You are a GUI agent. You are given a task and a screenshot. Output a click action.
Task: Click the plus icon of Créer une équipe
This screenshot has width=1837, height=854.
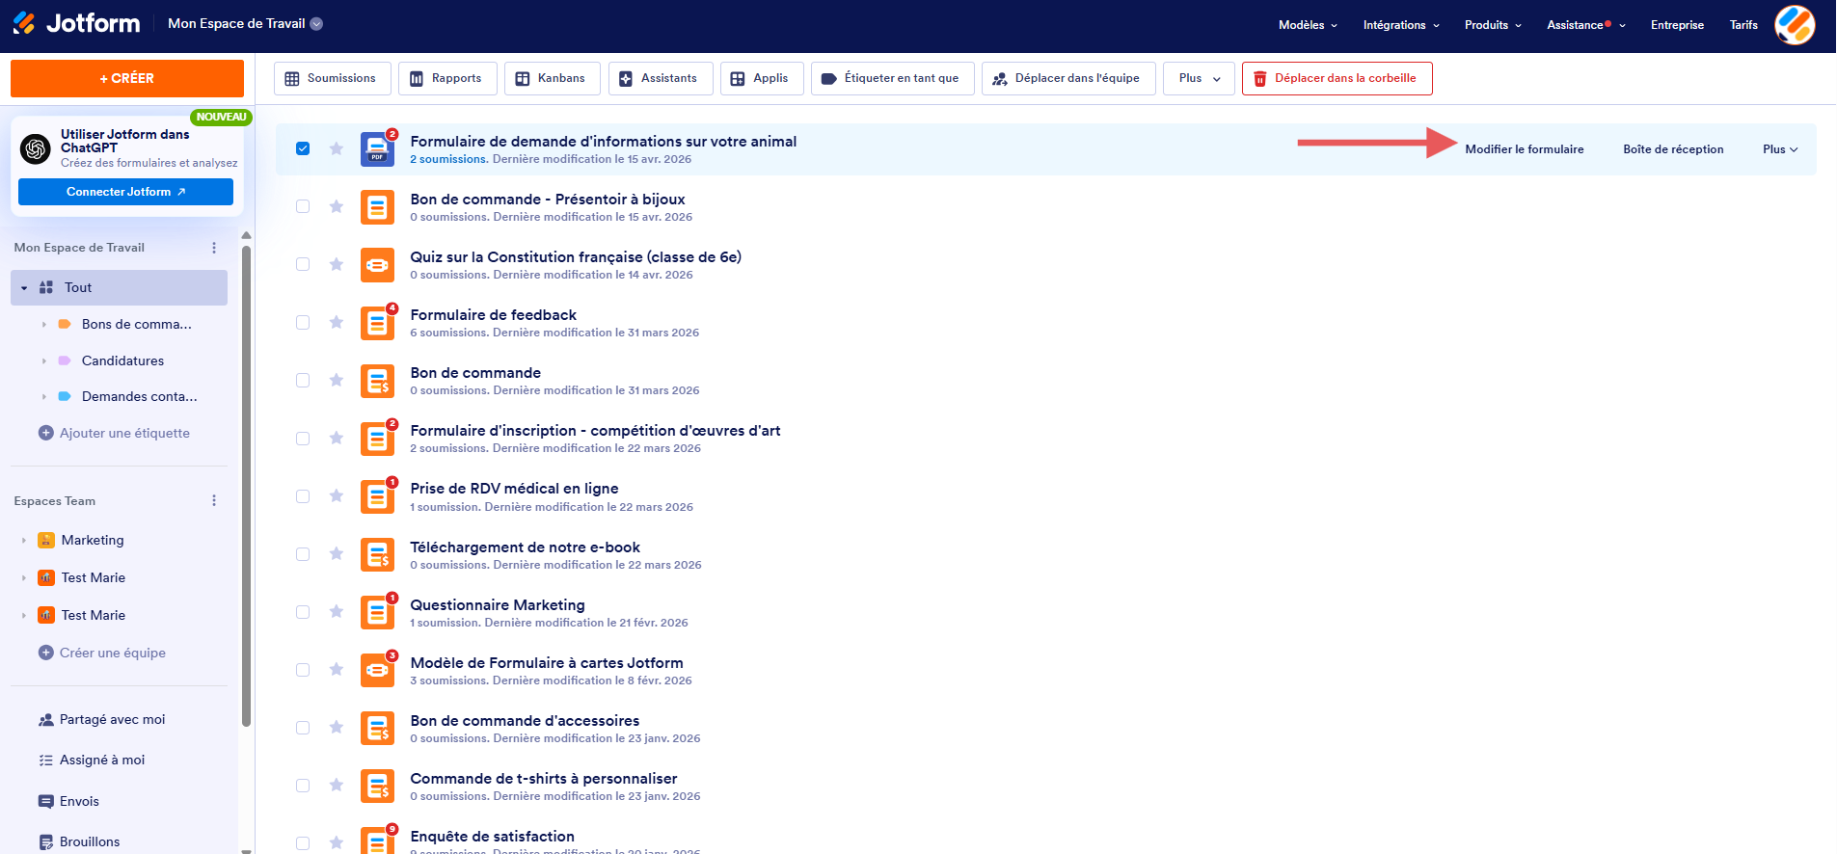point(46,653)
